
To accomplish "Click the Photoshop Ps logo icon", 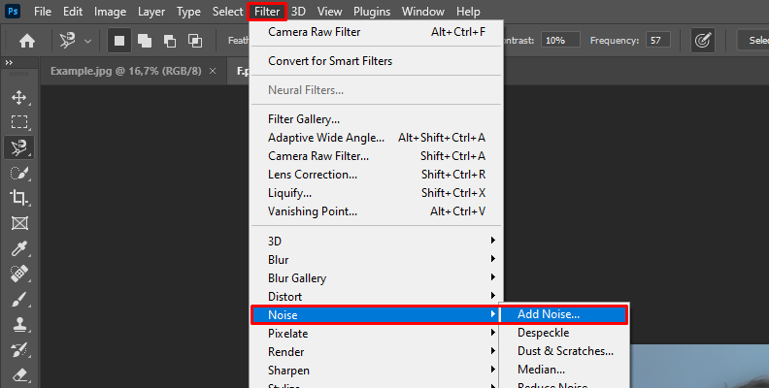I will pos(13,11).
